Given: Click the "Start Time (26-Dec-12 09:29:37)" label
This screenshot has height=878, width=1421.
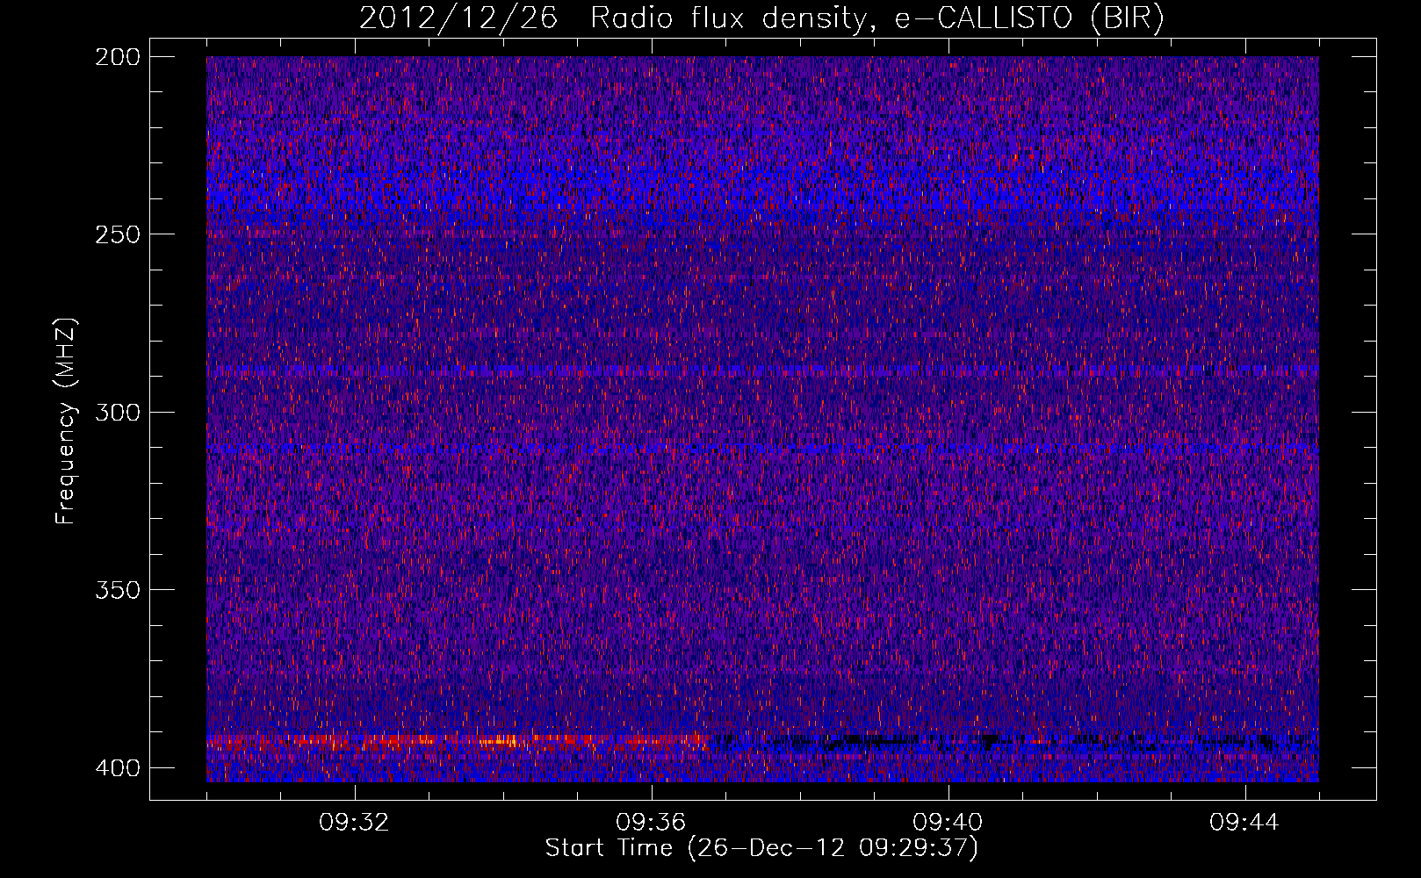Looking at the screenshot, I should coord(761,848).
